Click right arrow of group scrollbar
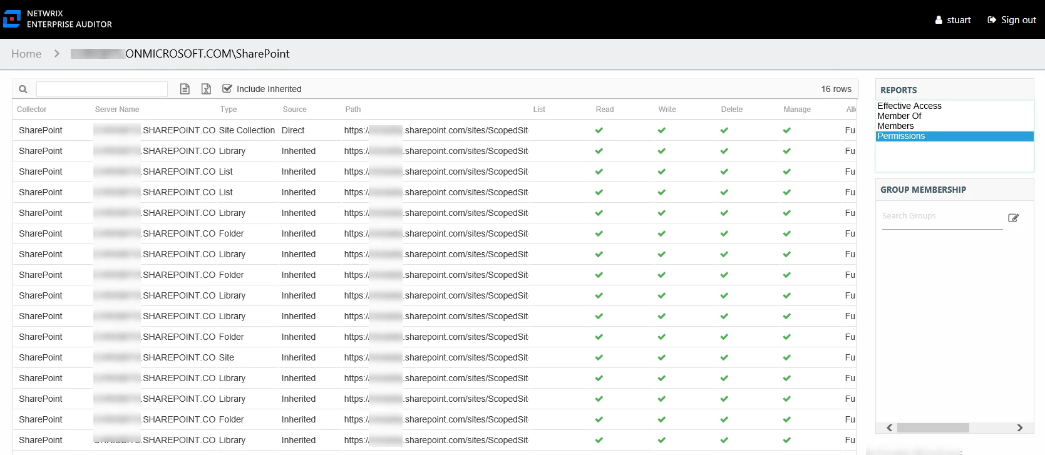The width and height of the screenshot is (1045, 455). point(1020,427)
